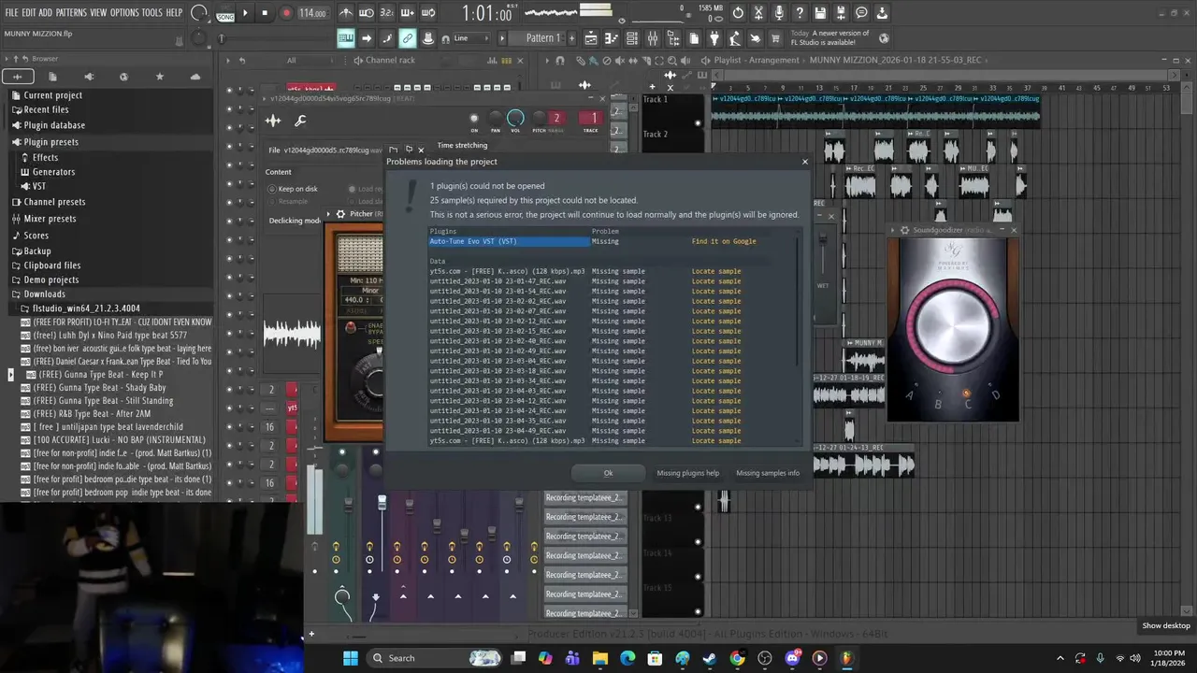Open the EDIT menu

pyautogui.click(x=29, y=12)
